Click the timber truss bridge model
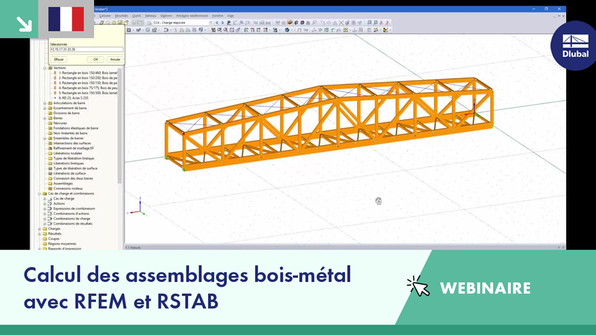 point(329,123)
